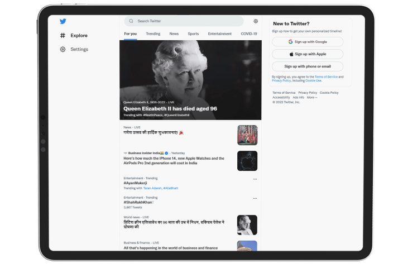Open explore settings gear beside search
398x268 pixels.
point(256,21)
